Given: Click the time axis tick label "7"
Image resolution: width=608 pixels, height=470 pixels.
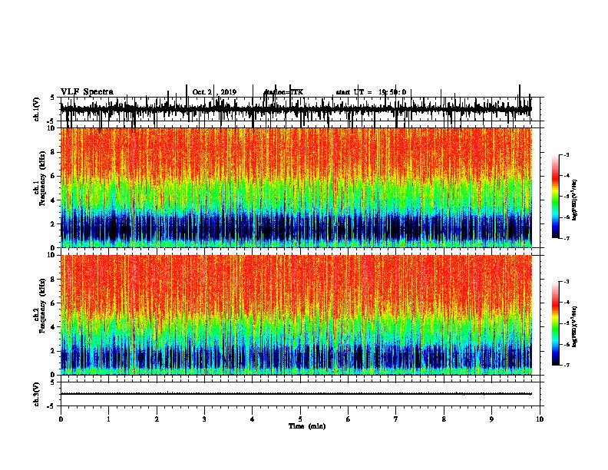Looking at the screenshot, I should coord(396,419).
